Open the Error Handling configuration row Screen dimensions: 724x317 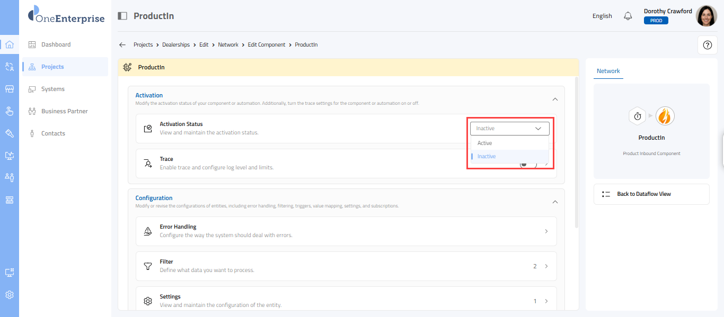346,231
